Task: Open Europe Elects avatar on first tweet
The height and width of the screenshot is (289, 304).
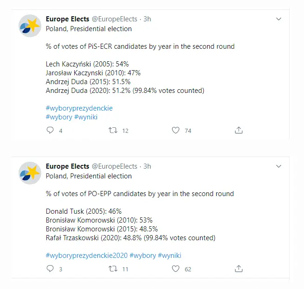Action: click(30, 26)
